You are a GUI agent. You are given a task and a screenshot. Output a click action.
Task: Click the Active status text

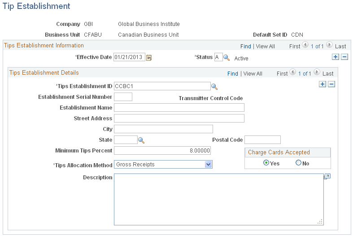point(241,58)
